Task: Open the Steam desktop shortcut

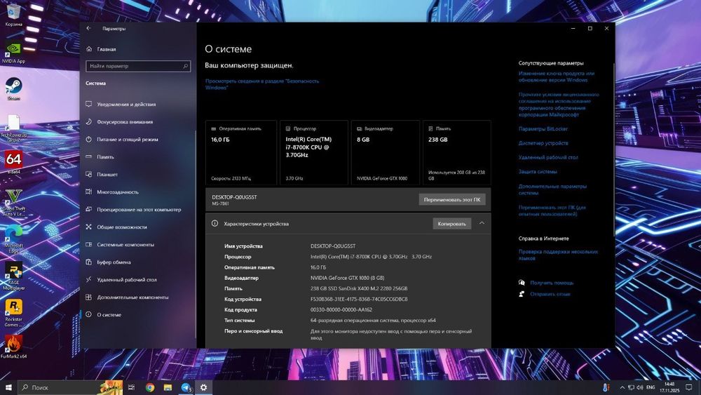Action: [x=13, y=88]
